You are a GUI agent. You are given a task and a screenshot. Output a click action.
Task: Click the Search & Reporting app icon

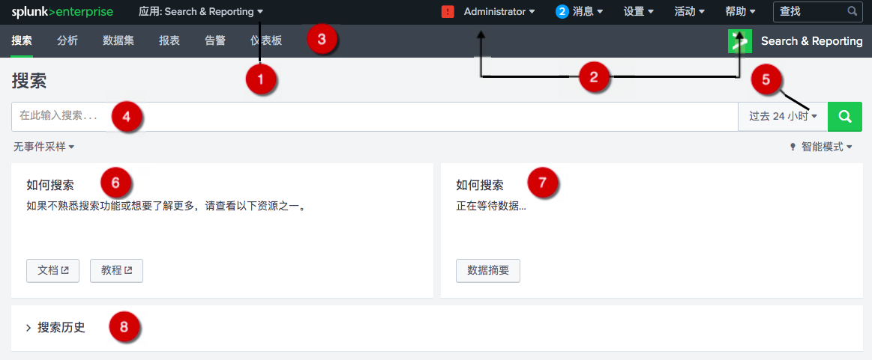pyautogui.click(x=739, y=41)
